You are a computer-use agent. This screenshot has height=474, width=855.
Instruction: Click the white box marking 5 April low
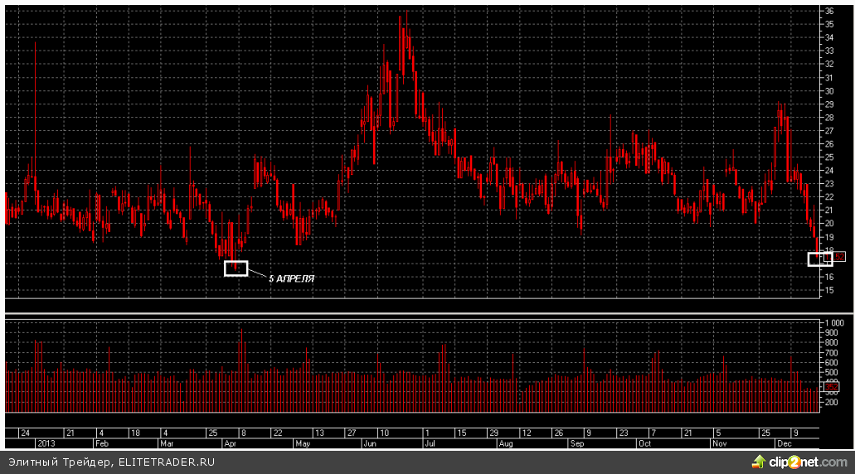point(236,268)
